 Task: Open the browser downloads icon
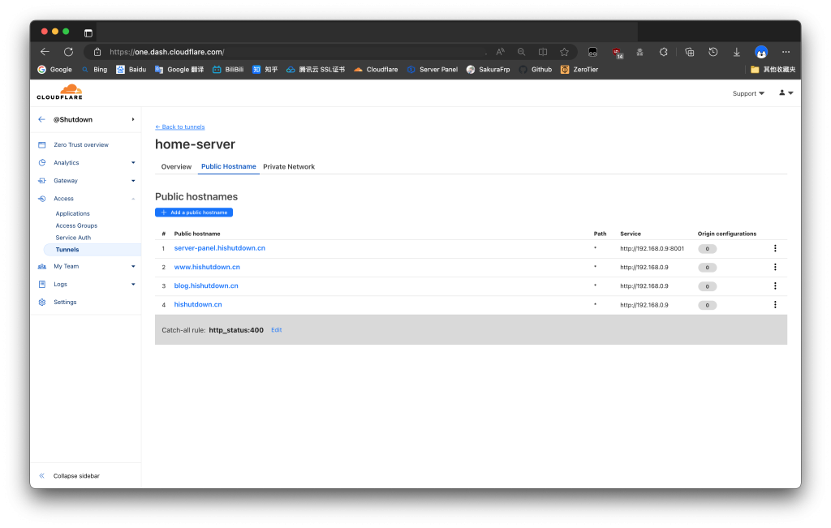(736, 52)
